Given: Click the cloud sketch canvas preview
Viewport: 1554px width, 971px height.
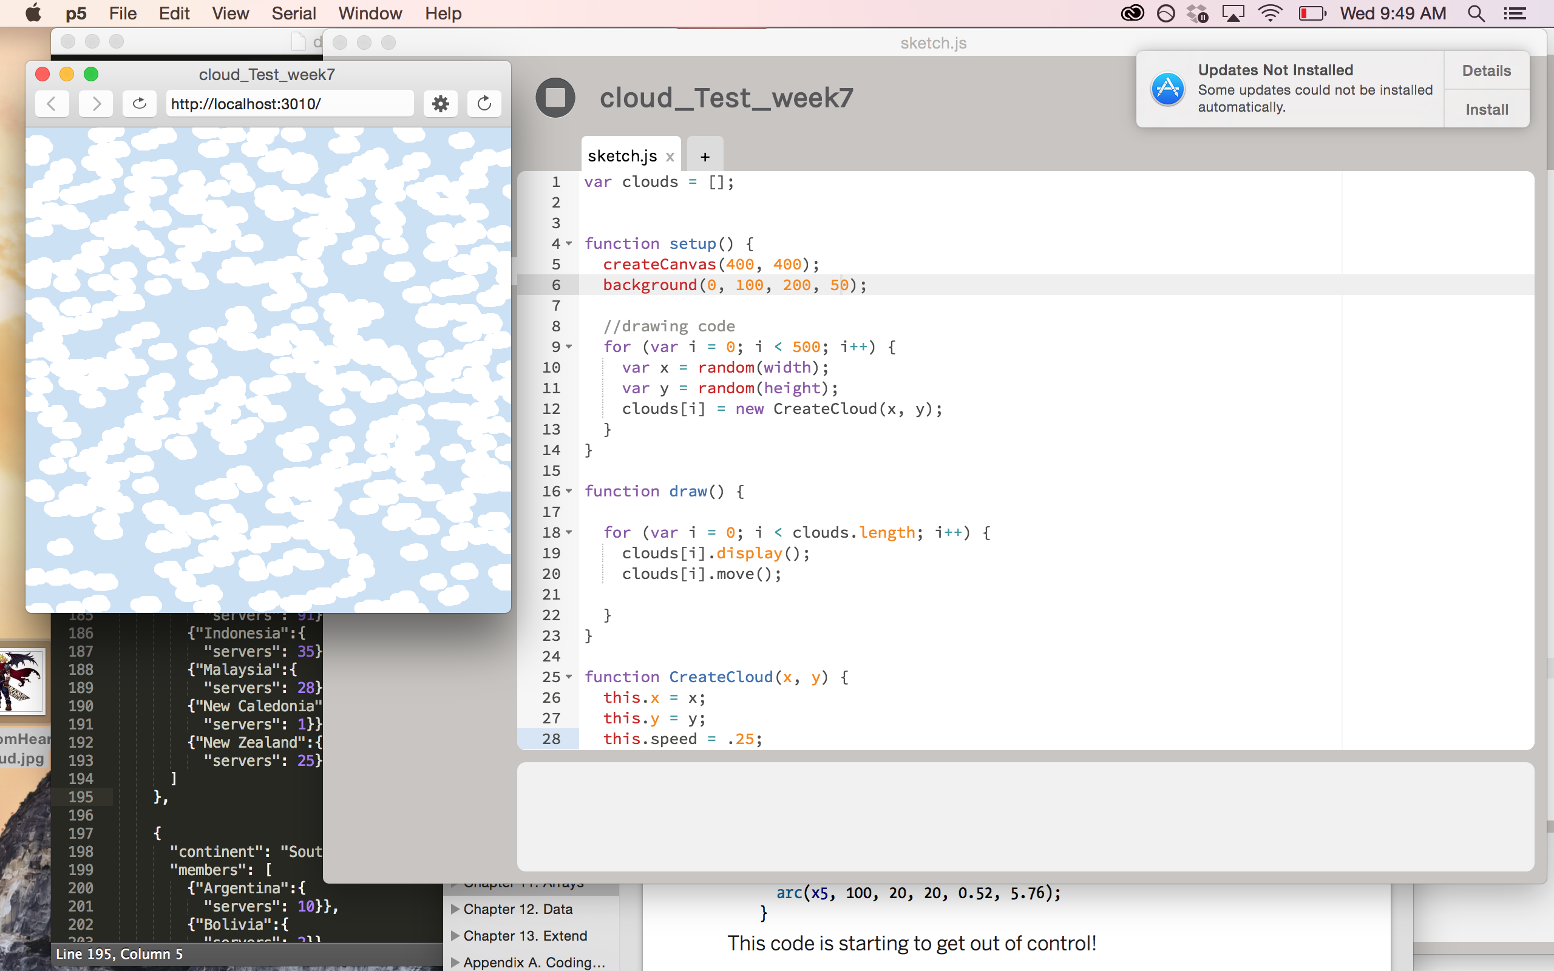Looking at the screenshot, I should pyautogui.click(x=268, y=370).
